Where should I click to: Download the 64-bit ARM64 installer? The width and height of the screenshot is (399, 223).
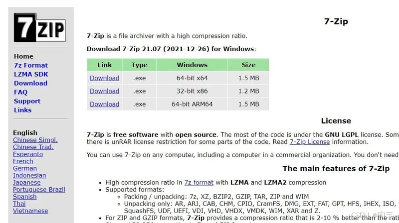tap(105, 104)
